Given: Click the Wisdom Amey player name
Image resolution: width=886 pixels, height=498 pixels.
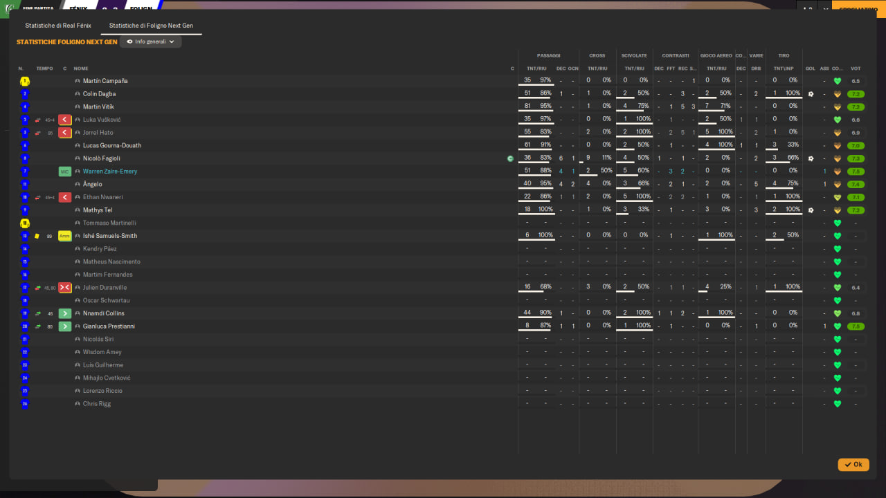Looking at the screenshot, I should tap(102, 353).
